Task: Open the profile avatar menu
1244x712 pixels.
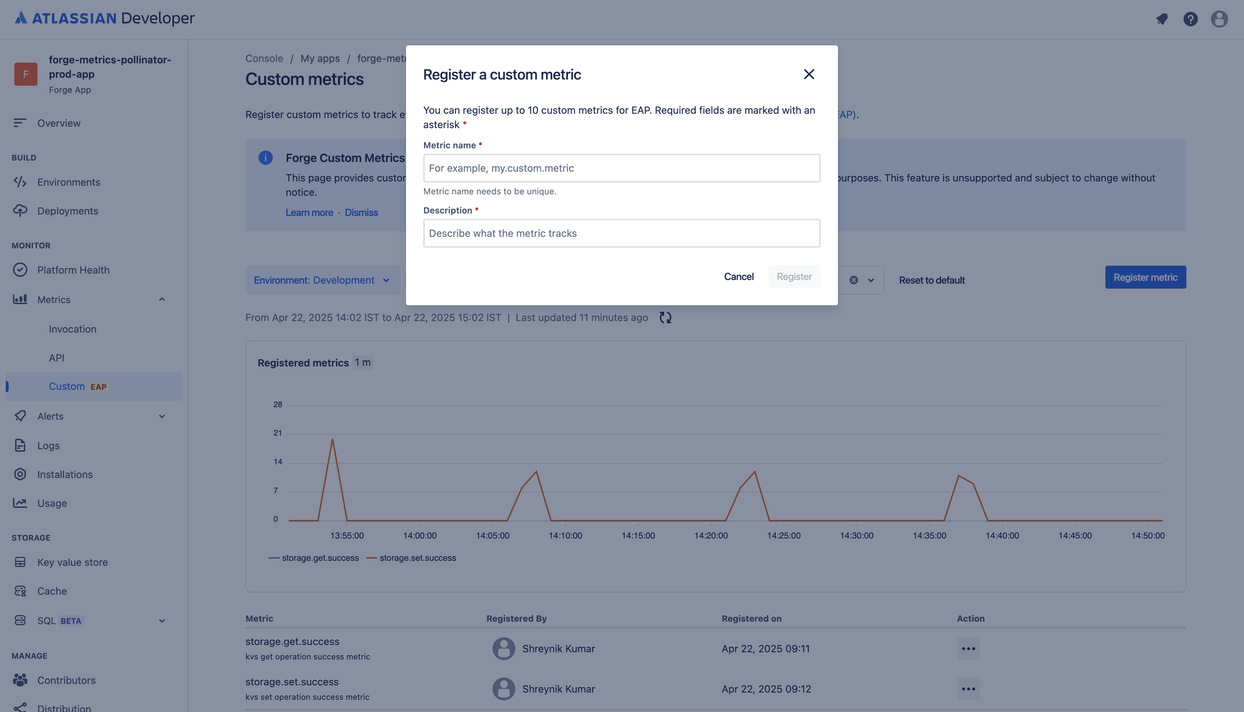Action: [x=1219, y=19]
